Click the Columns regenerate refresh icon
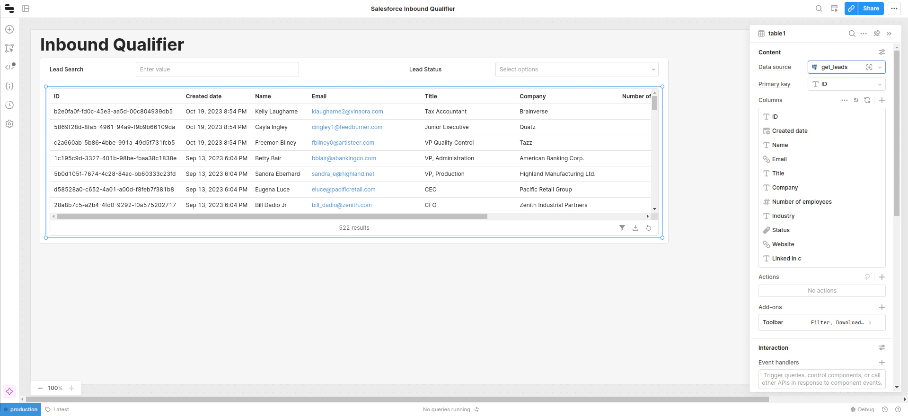Screen dimensions: 908x416 click(x=867, y=100)
